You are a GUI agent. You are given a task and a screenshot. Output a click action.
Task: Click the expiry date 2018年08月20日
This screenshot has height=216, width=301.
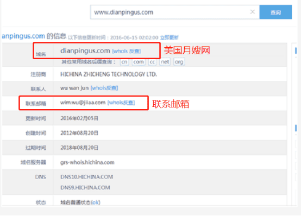[79, 148]
